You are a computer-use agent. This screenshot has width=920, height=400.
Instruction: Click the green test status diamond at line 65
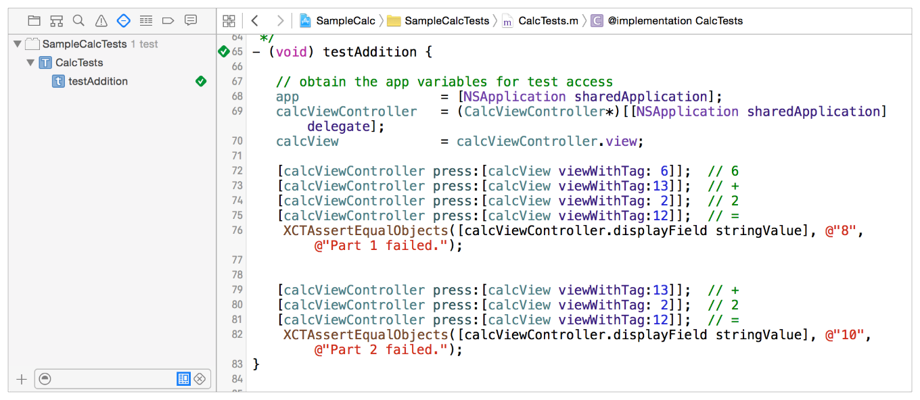(224, 51)
